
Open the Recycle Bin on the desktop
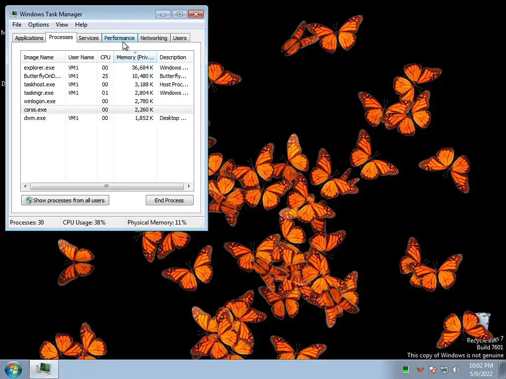482,327
